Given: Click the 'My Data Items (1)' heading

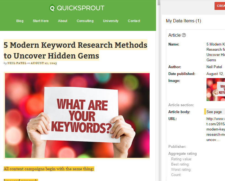Looking at the screenshot, I should 183,21.
